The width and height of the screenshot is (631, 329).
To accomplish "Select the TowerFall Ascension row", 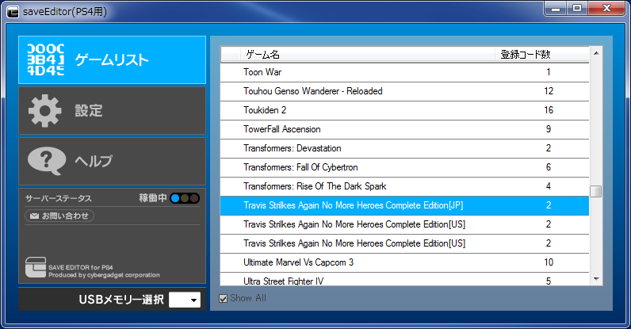I will click(x=404, y=129).
